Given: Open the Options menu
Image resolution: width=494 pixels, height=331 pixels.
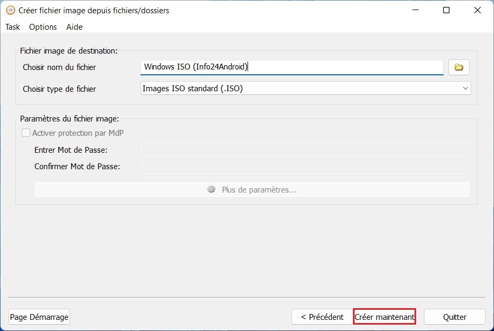Looking at the screenshot, I should [x=42, y=27].
